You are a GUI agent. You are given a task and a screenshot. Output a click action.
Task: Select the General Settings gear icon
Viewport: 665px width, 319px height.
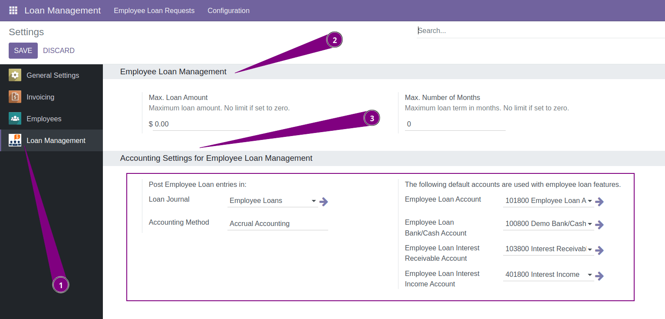tap(14, 75)
